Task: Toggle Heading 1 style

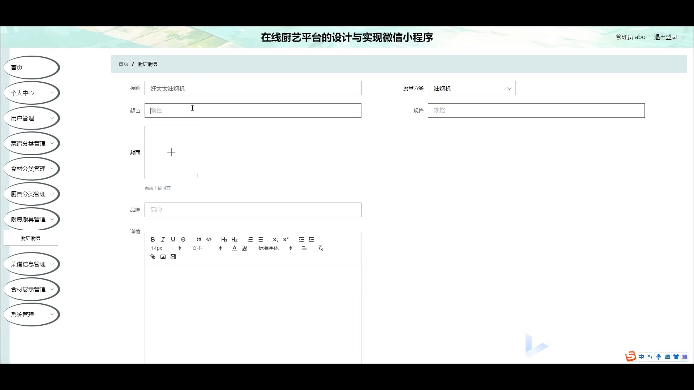Action: pyautogui.click(x=224, y=239)
